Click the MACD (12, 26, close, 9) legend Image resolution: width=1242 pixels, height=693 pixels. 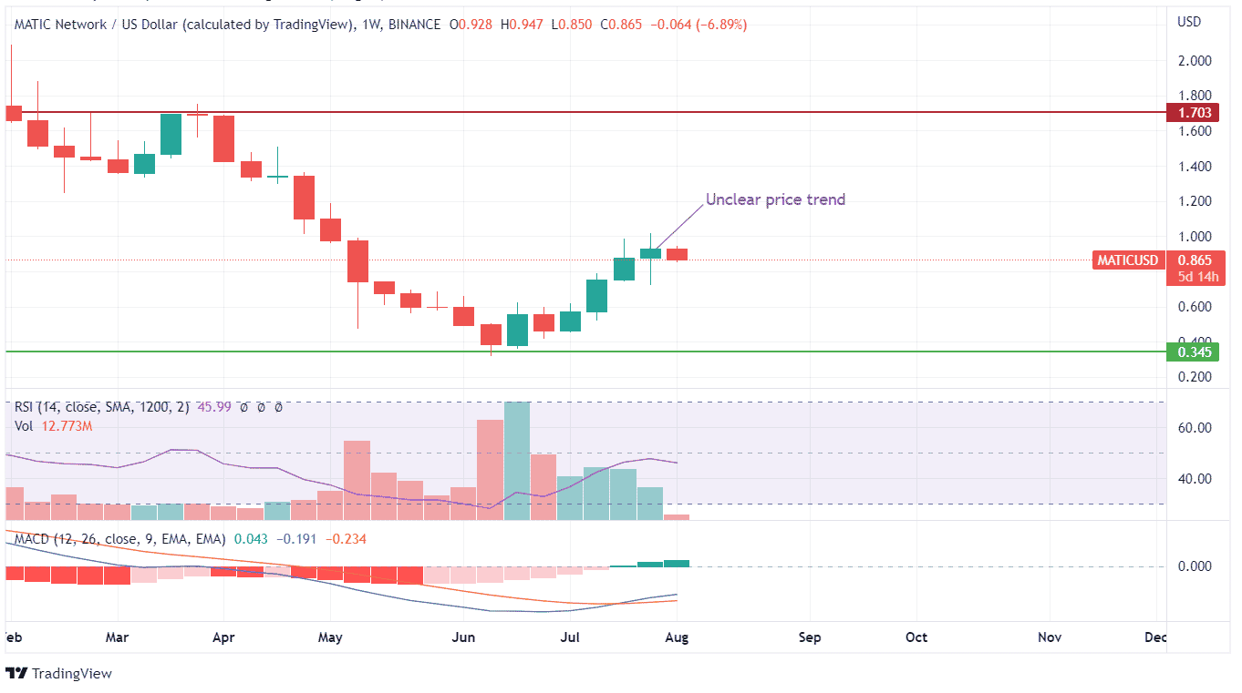[x=122, y=539]
